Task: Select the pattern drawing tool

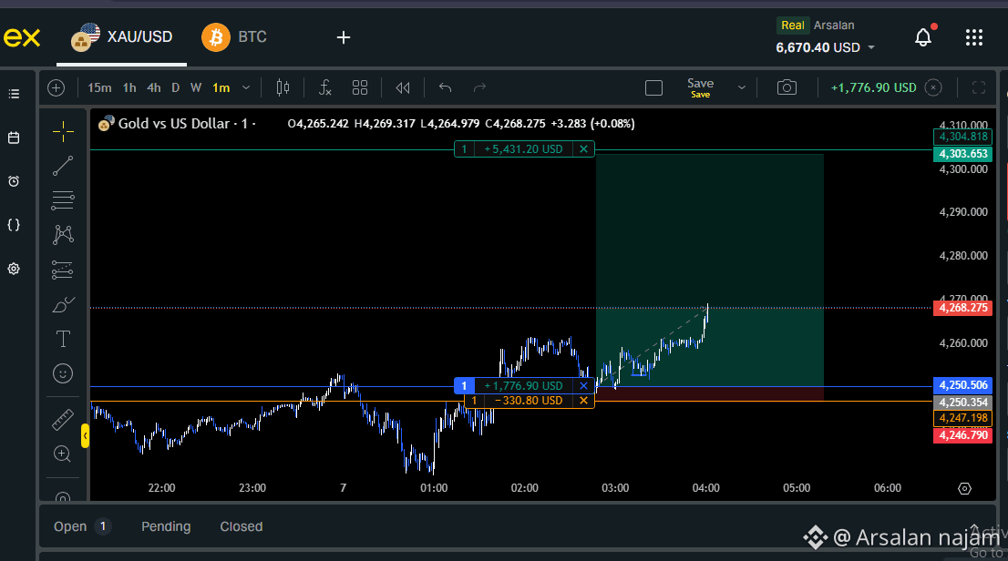Action: (63, 235)
